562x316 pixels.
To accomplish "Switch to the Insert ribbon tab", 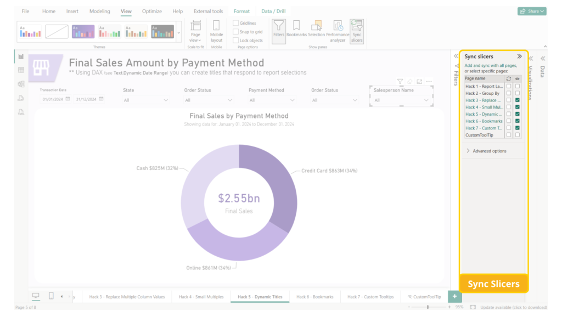I will click(72, 12).
